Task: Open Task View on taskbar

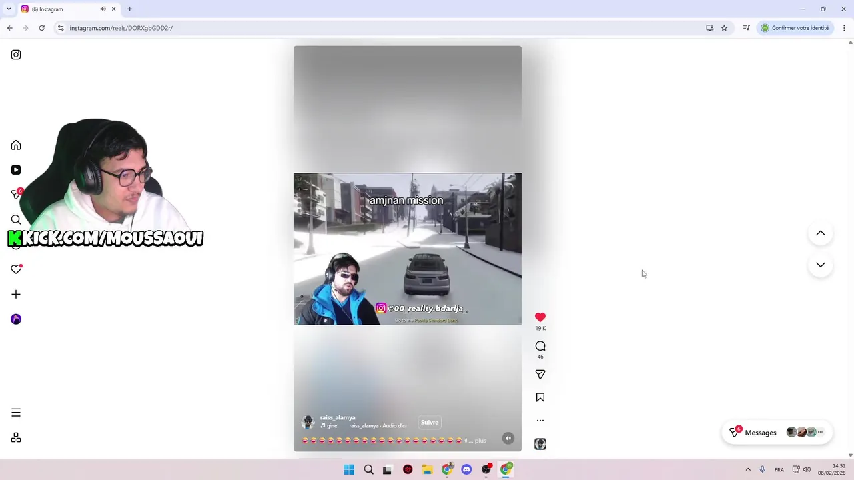Action: 387,470
